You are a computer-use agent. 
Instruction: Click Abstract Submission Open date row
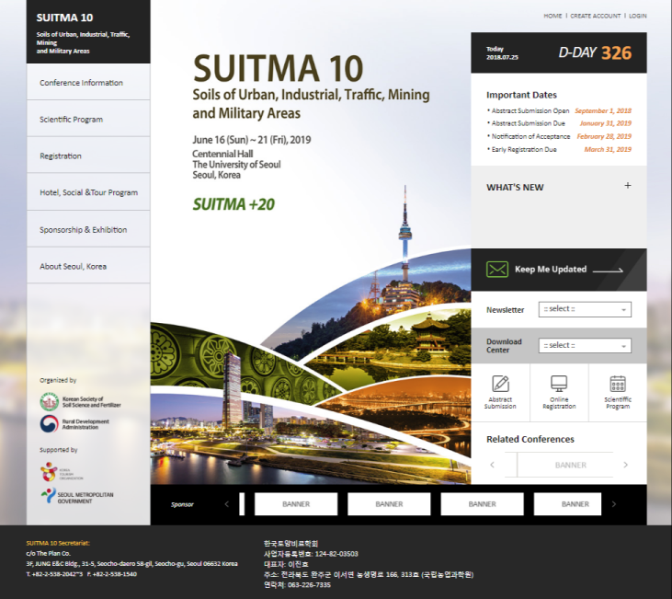(559, 110)
